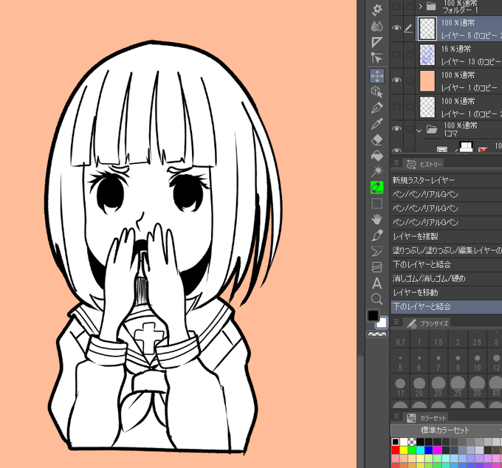Open the Brush size panel menu icon
Screen dimensions: 502x468
point(396,322)
